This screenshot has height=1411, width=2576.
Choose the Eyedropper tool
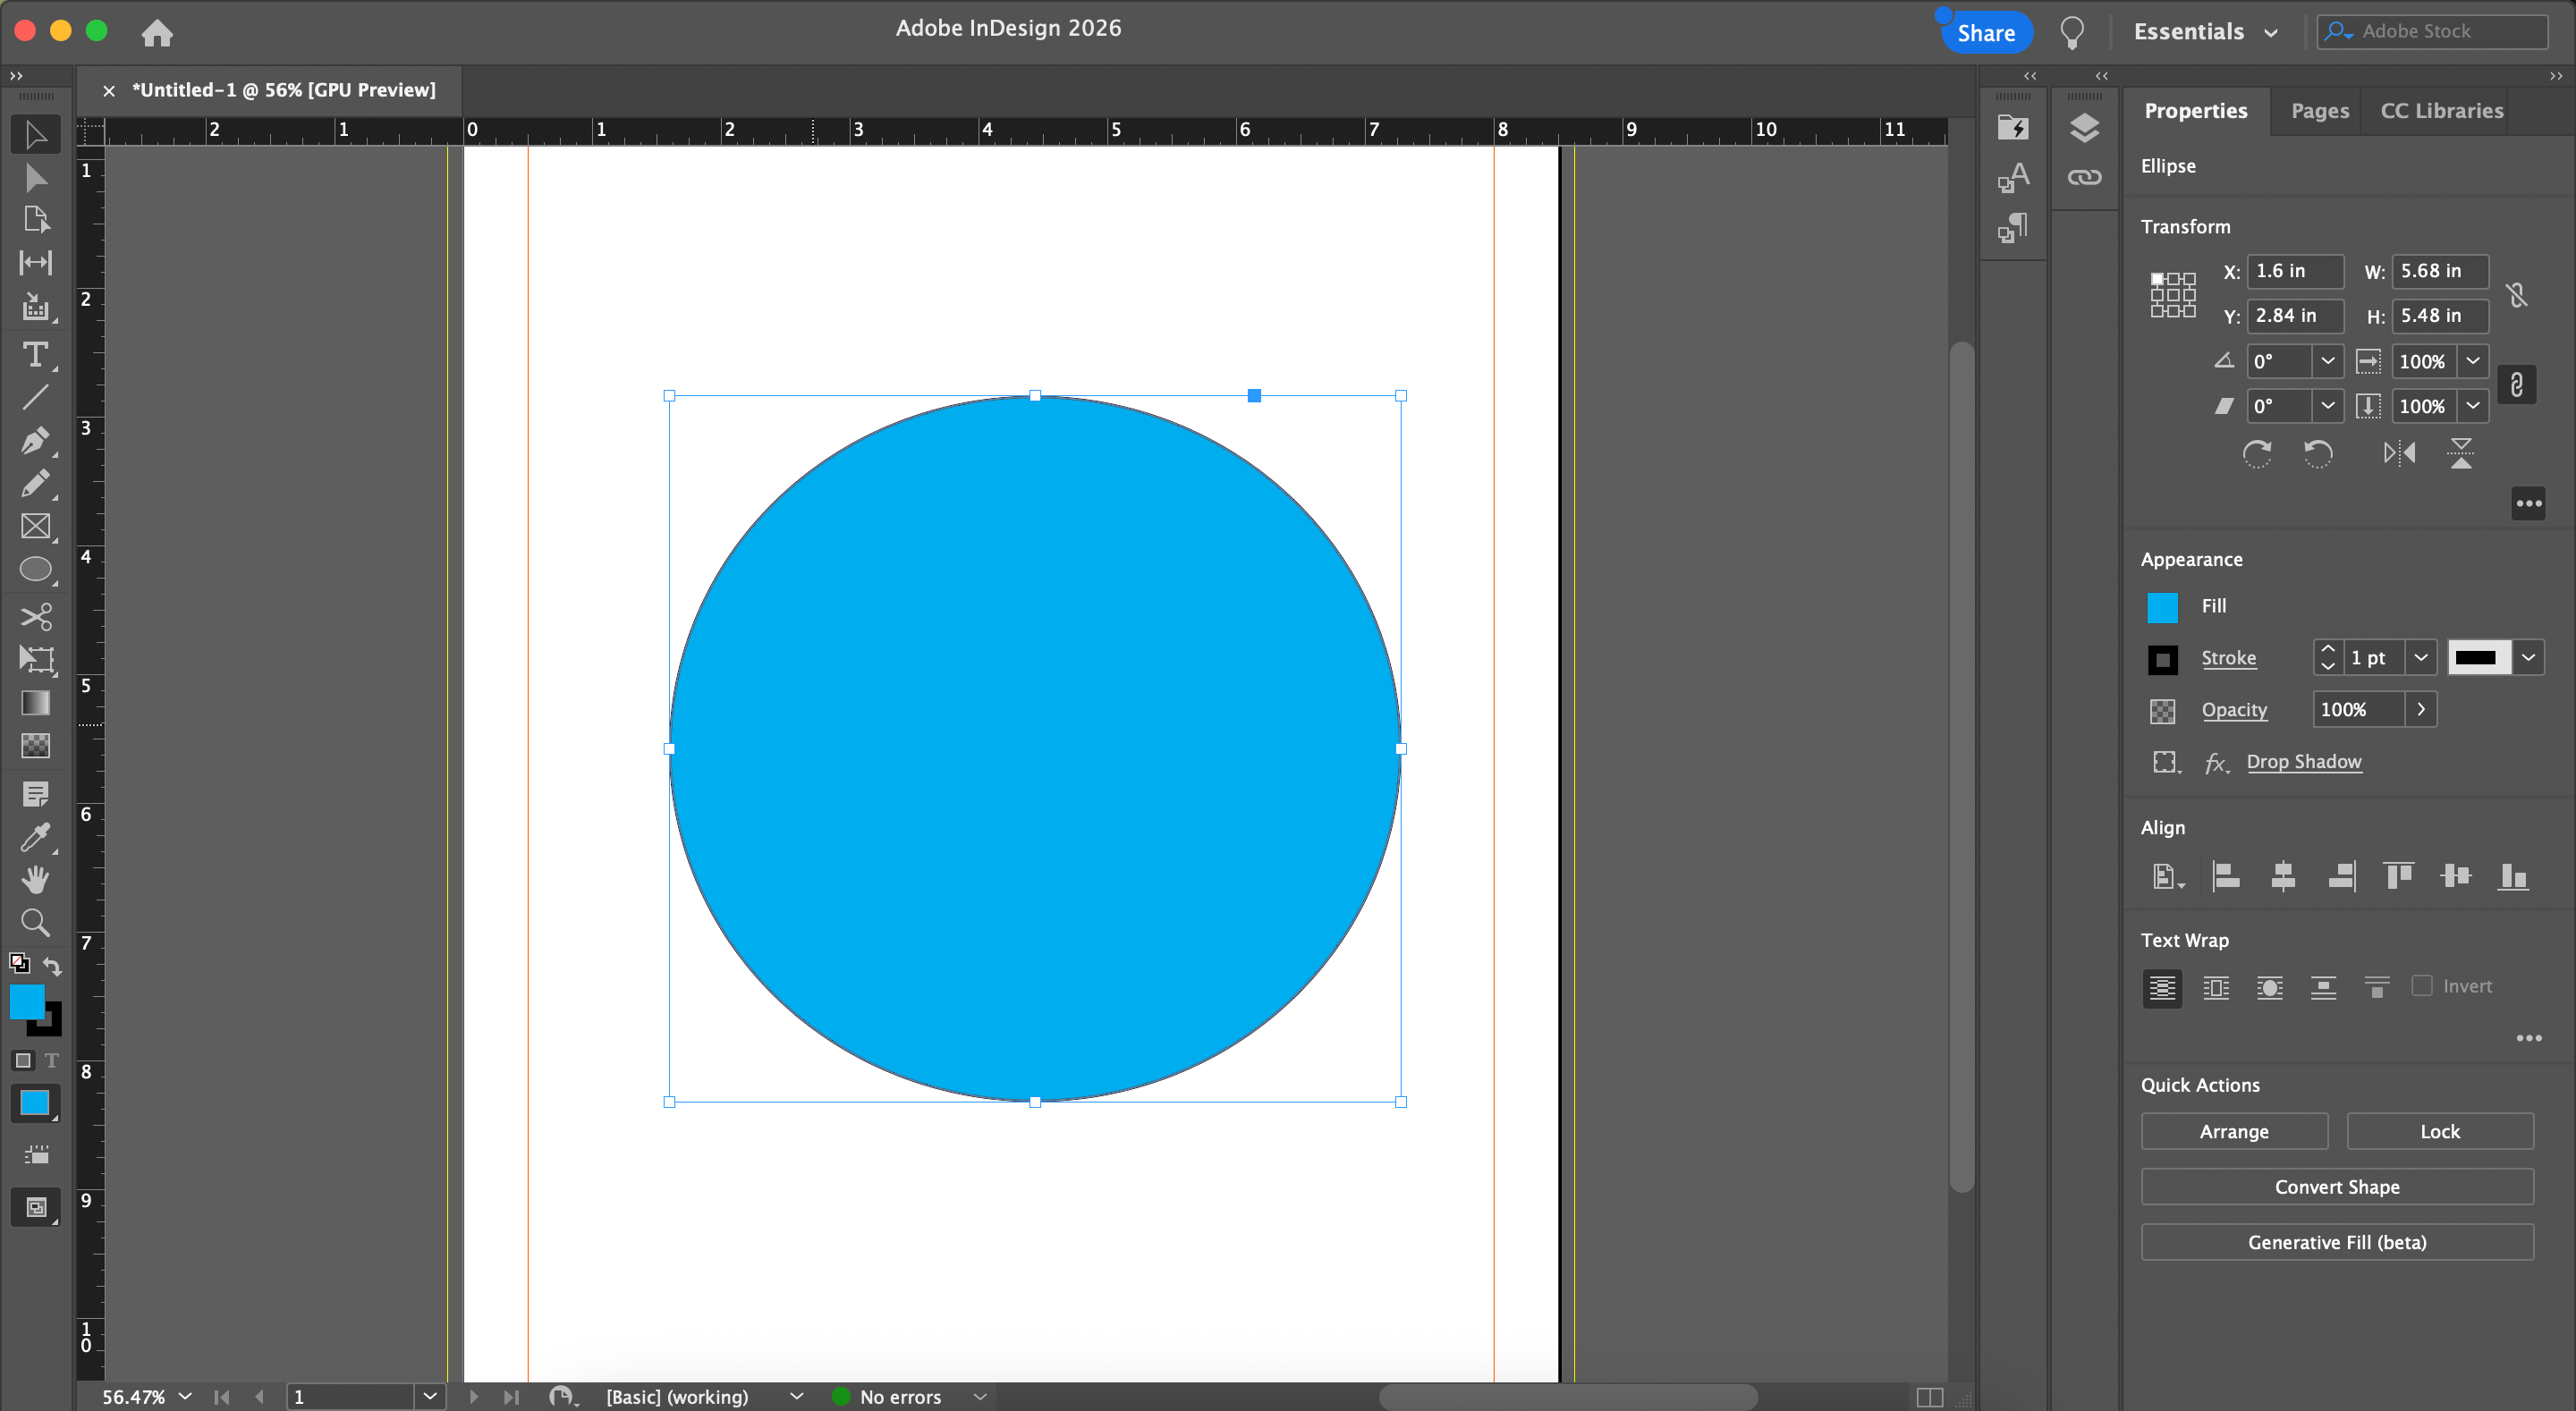[35, 836]
